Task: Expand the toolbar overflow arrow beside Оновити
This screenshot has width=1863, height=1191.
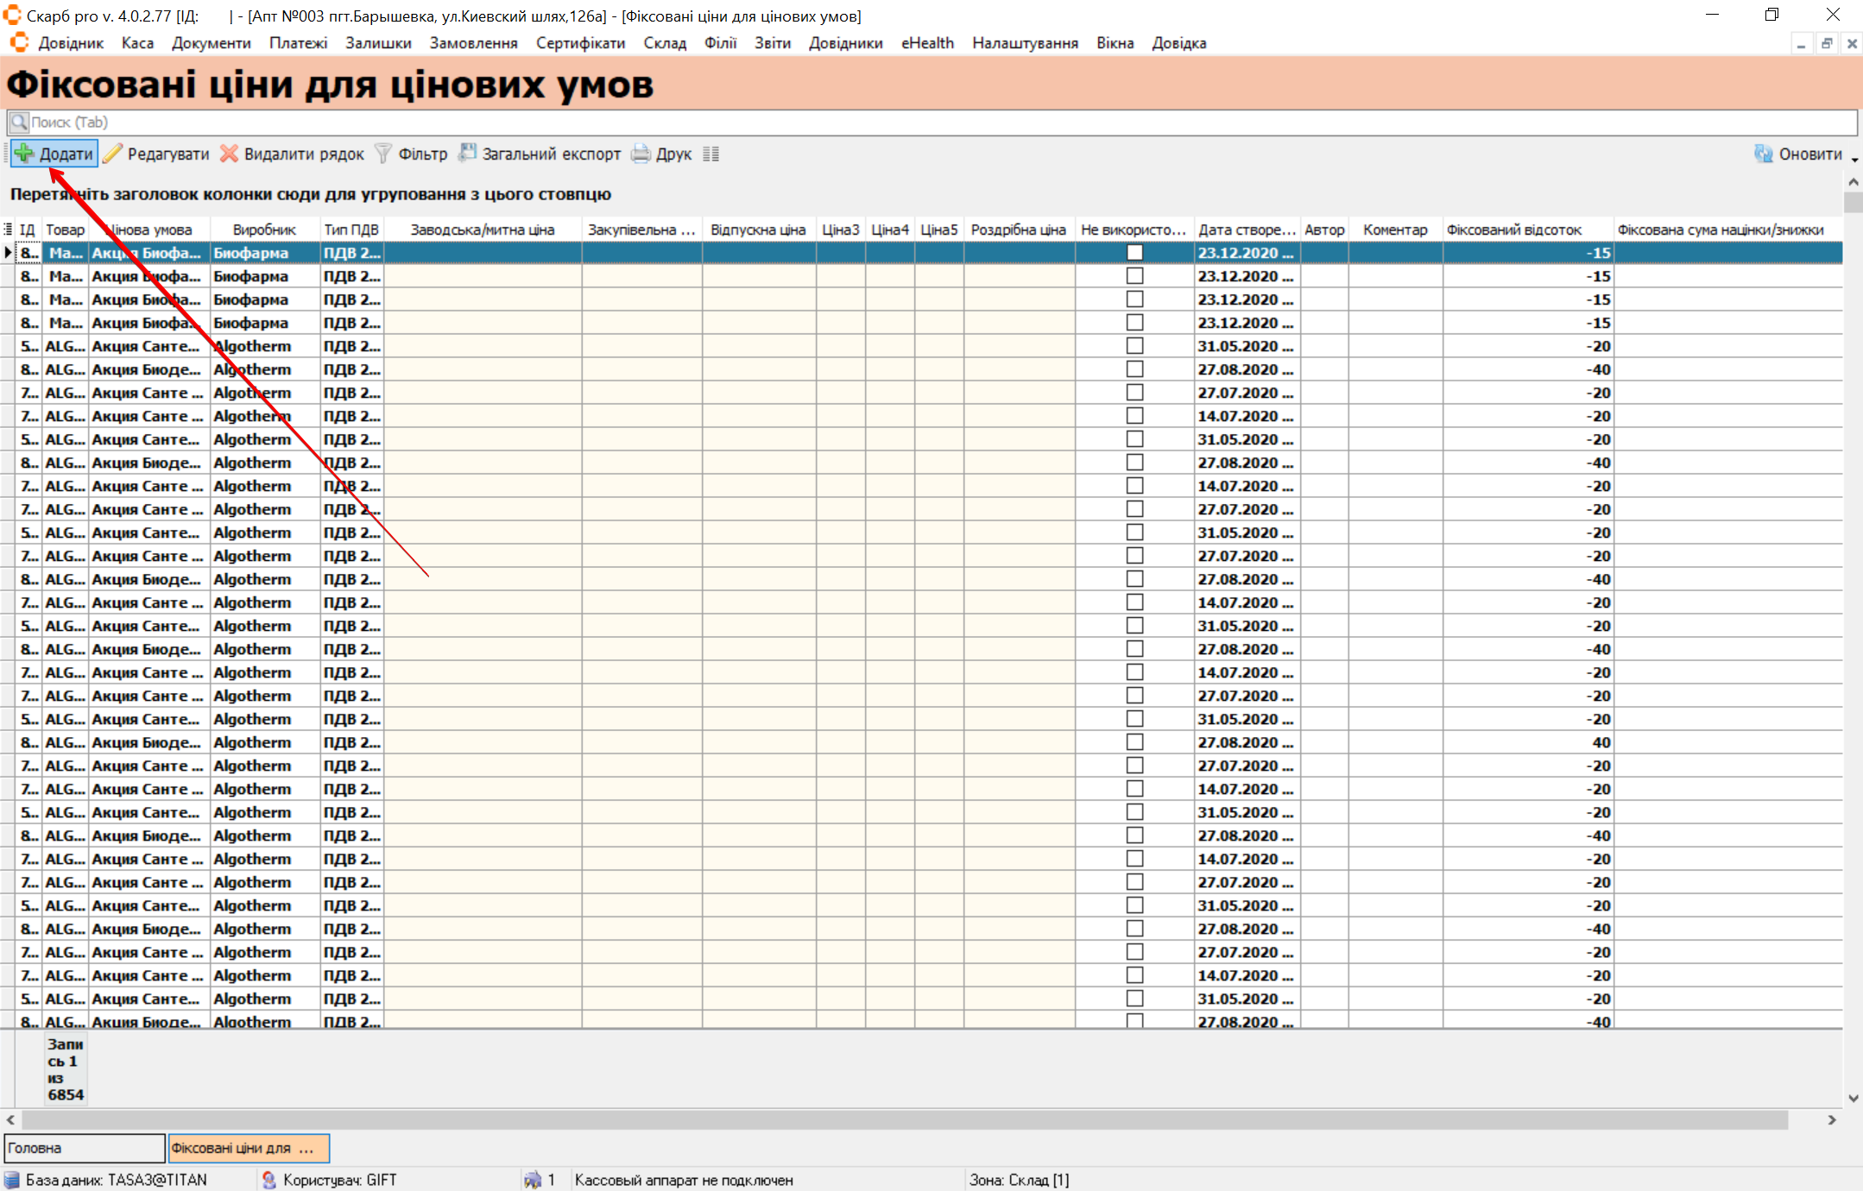Action: coord(1854,159)
